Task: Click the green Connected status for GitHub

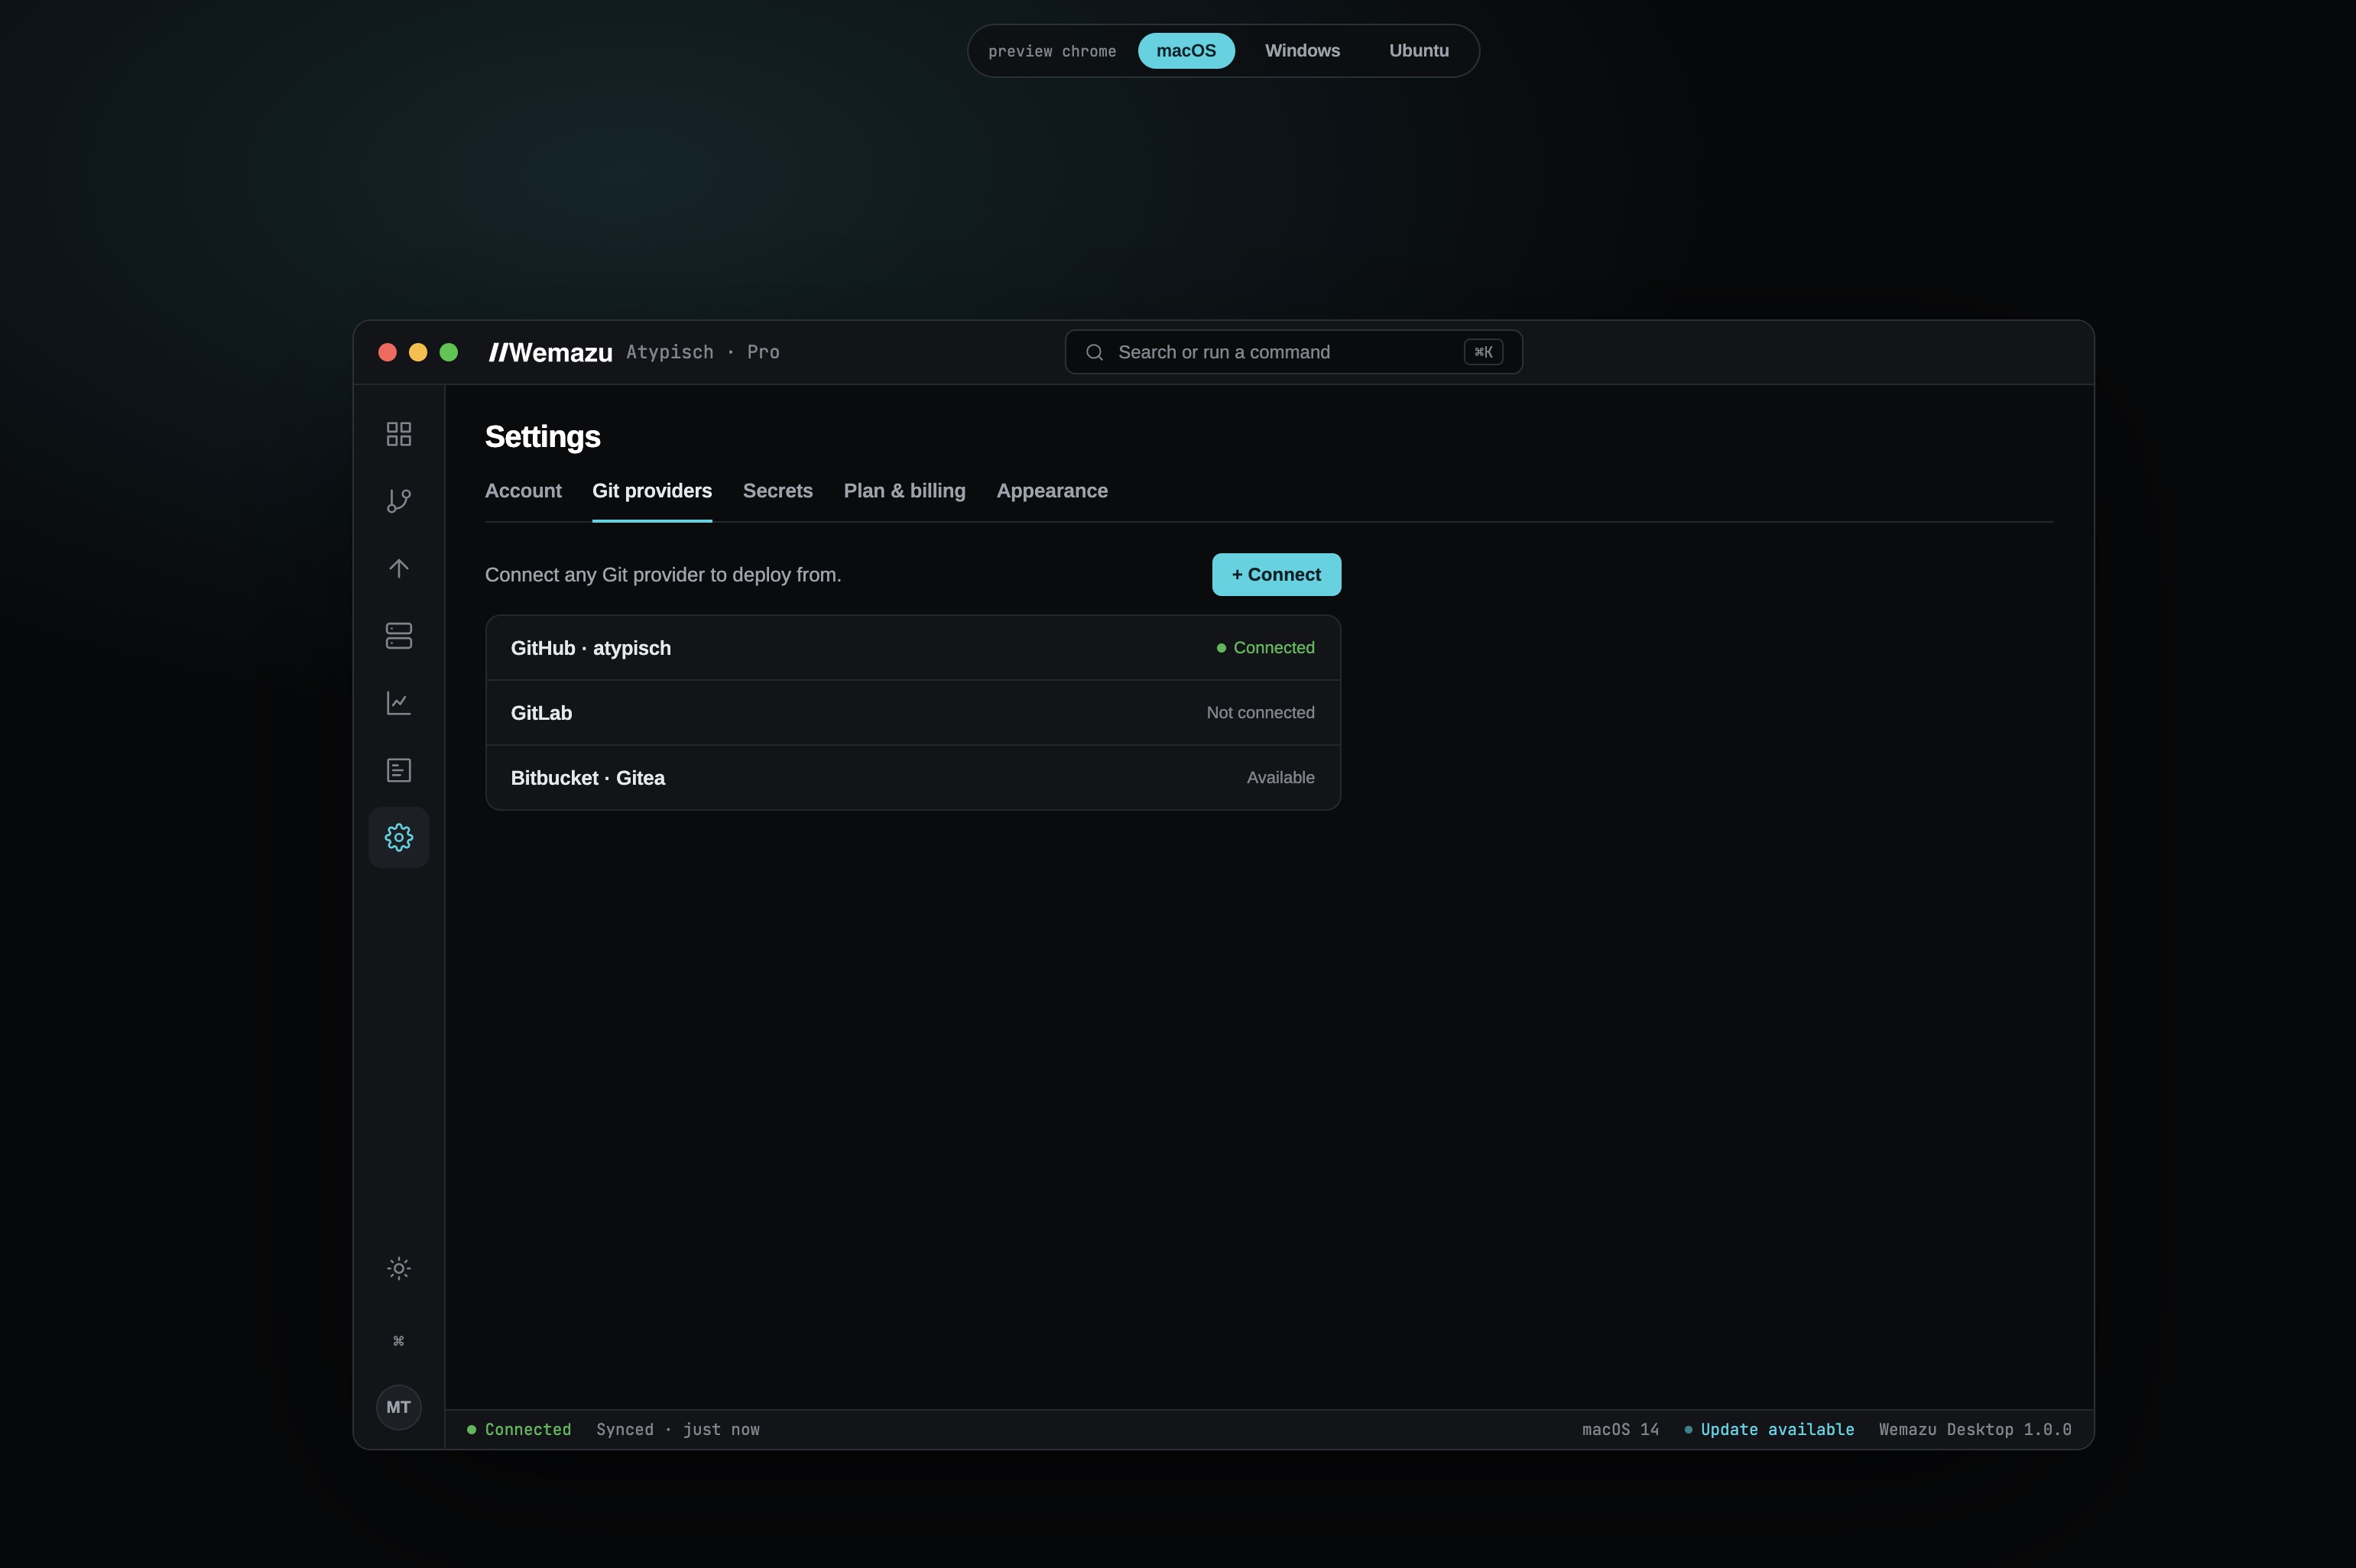Action: point(1264,648)
